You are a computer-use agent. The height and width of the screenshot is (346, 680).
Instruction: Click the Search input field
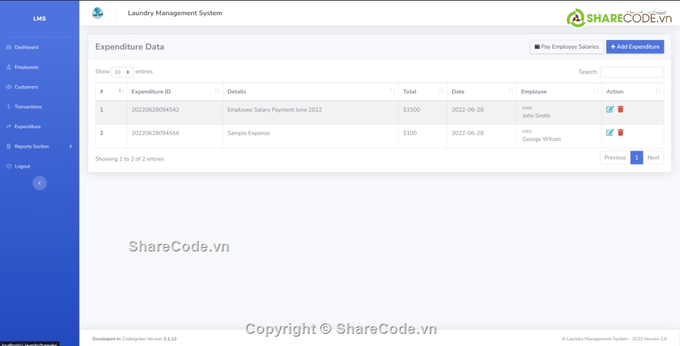[x=631, y=72]
